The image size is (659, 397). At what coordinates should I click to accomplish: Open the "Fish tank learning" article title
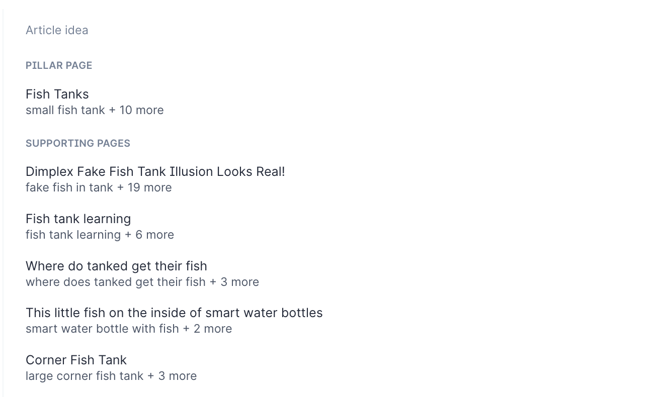(78, 219)
